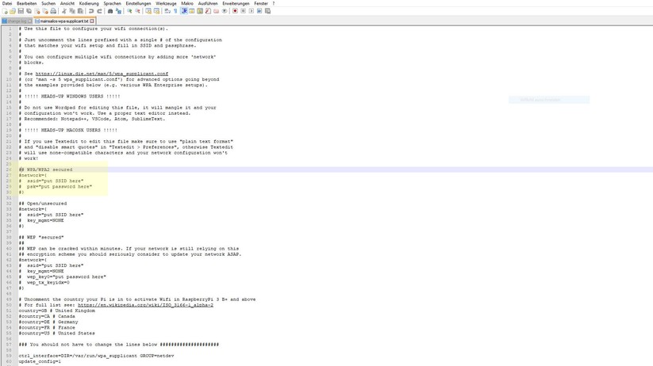Viewport: 653px width, 366px height.
Task: Click the Cut toolbar icon
Action: click(x=63, y=11)
